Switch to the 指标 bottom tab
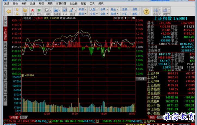This screenshot has height=125, width=197. [x=23, y=117]
